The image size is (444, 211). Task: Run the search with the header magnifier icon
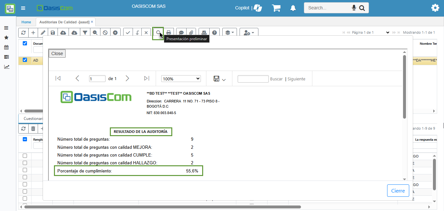click(x=362, y=8)
